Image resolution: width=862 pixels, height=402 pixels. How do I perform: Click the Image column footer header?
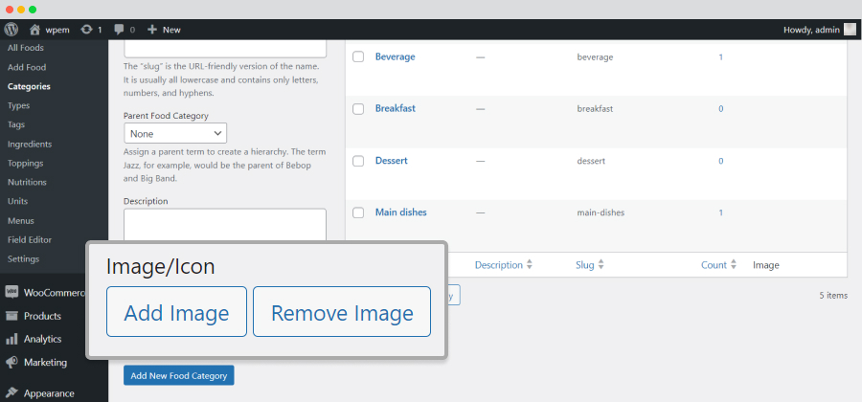pos(766,265)
